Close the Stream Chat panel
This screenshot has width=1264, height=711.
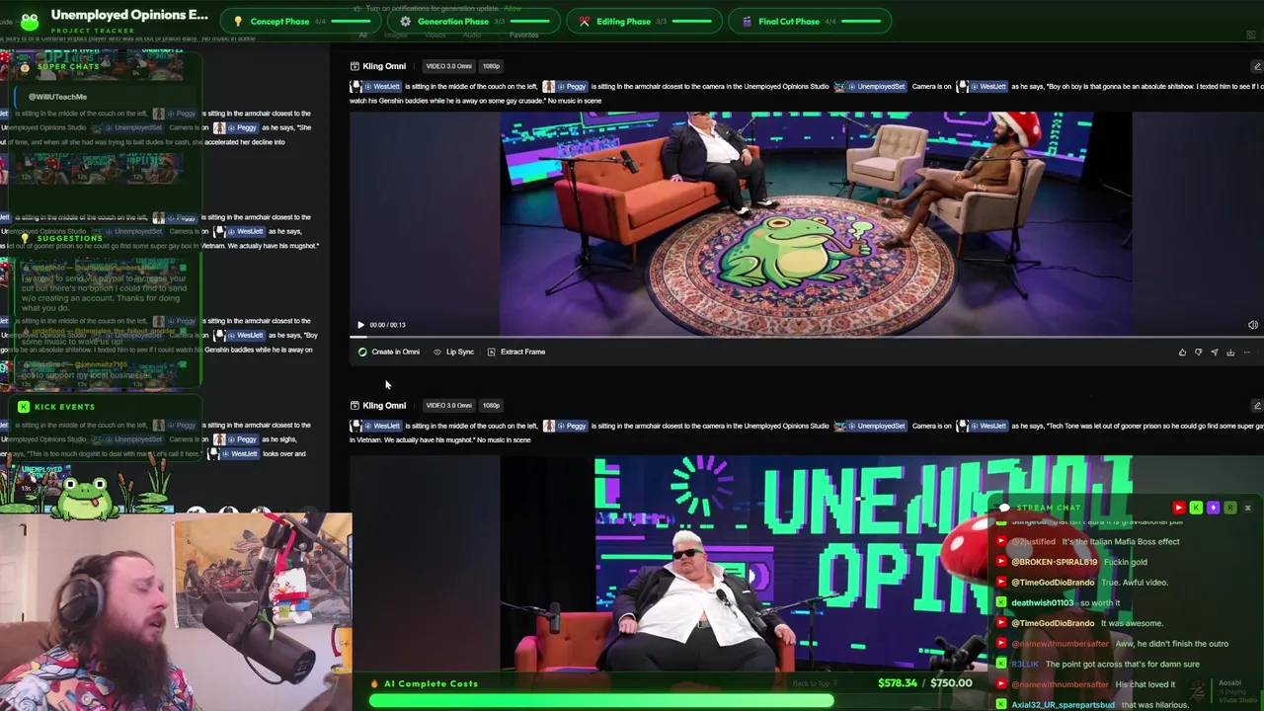(x=1247, y=508)
